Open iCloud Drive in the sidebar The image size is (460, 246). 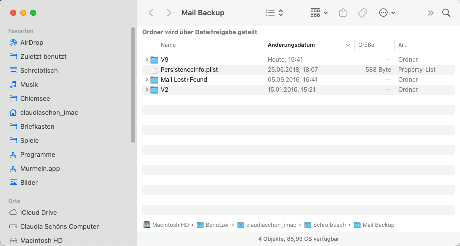click(38, 213)
